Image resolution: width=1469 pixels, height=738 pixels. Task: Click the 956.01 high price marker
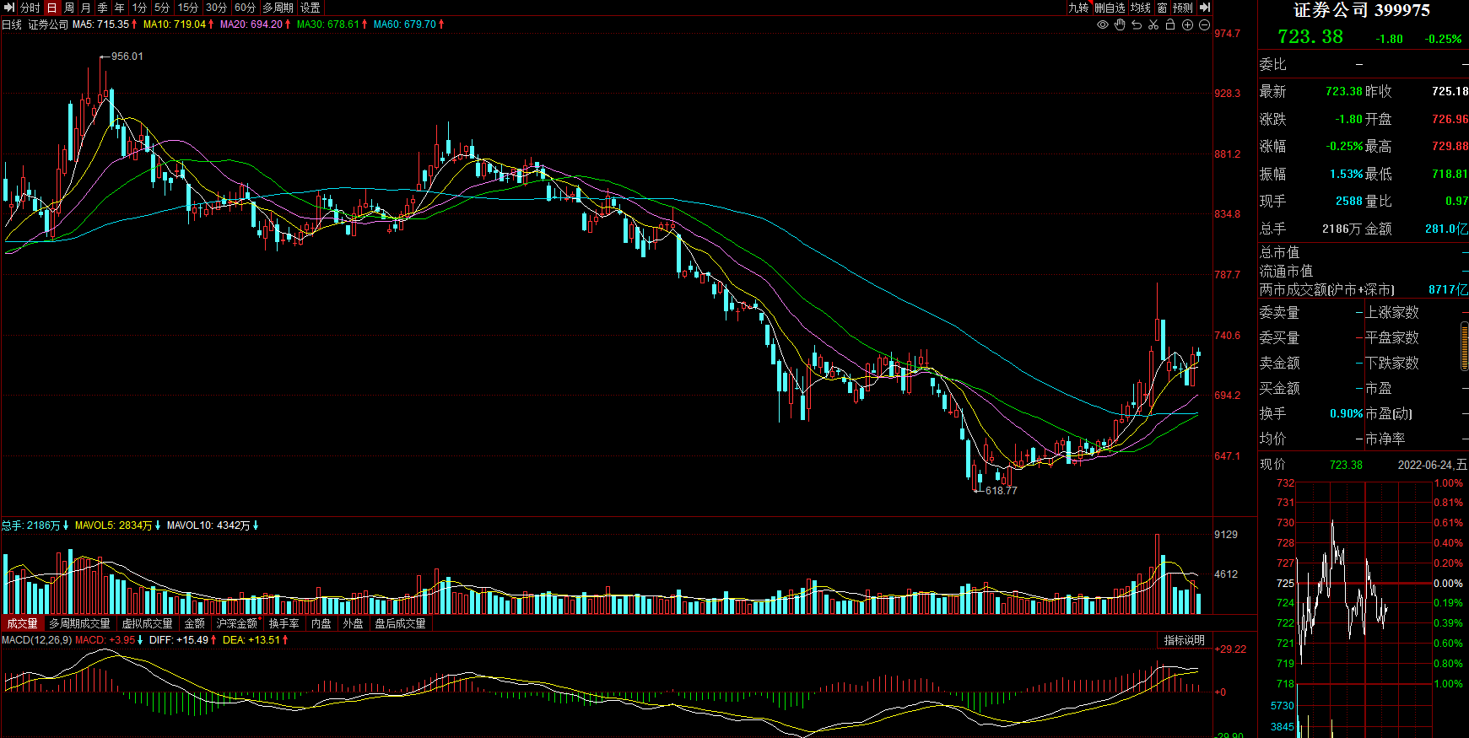click(127, 57)
